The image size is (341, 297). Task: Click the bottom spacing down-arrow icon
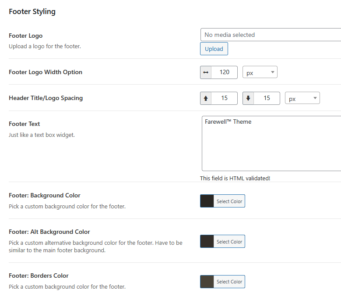click(x=248, y=98)
